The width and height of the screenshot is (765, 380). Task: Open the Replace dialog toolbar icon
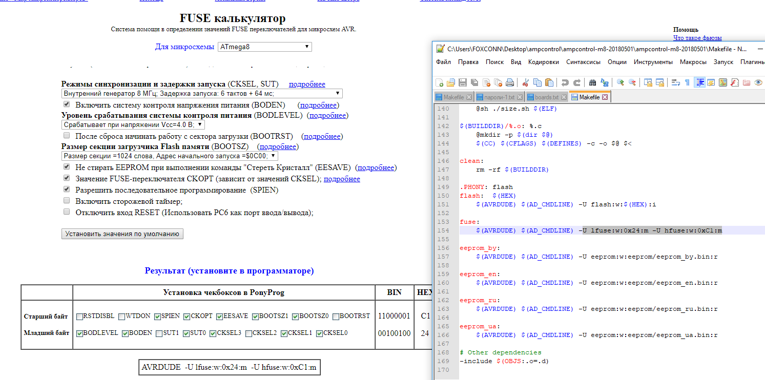click(x=605, y=82)
